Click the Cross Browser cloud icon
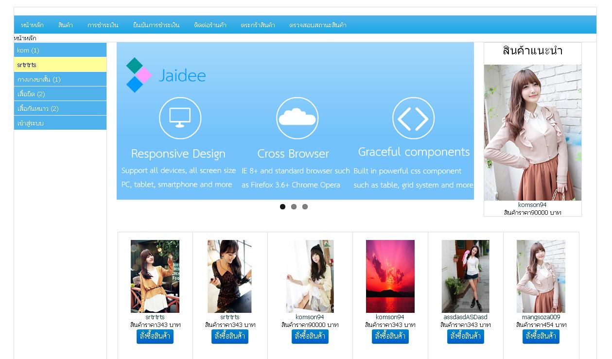Image resolution: width=612 pixels, height=359 pixels. coord(297,118)
